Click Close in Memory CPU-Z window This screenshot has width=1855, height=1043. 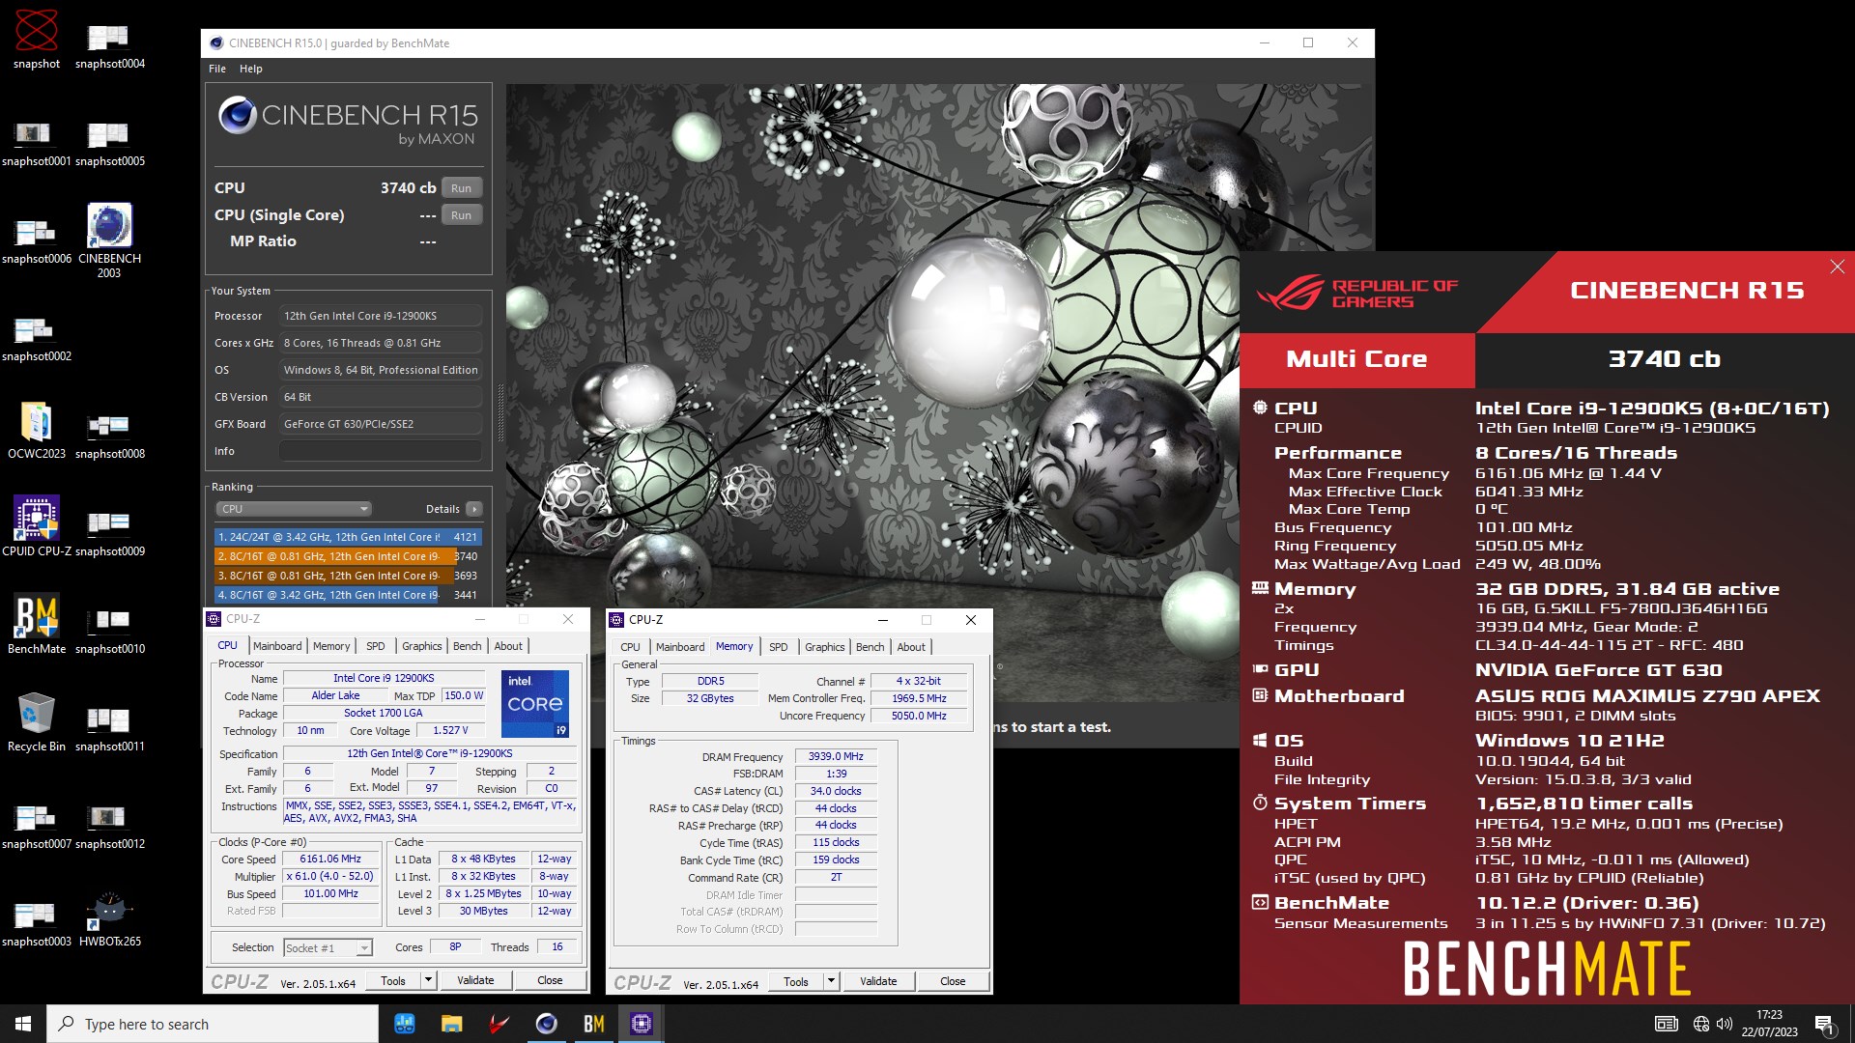point(953,981)
